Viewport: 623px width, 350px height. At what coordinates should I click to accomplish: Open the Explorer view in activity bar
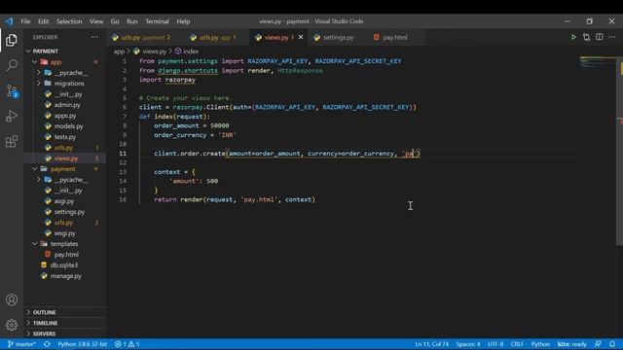click(12, 40)
